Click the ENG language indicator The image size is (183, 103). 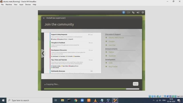(x=164, y=100)
